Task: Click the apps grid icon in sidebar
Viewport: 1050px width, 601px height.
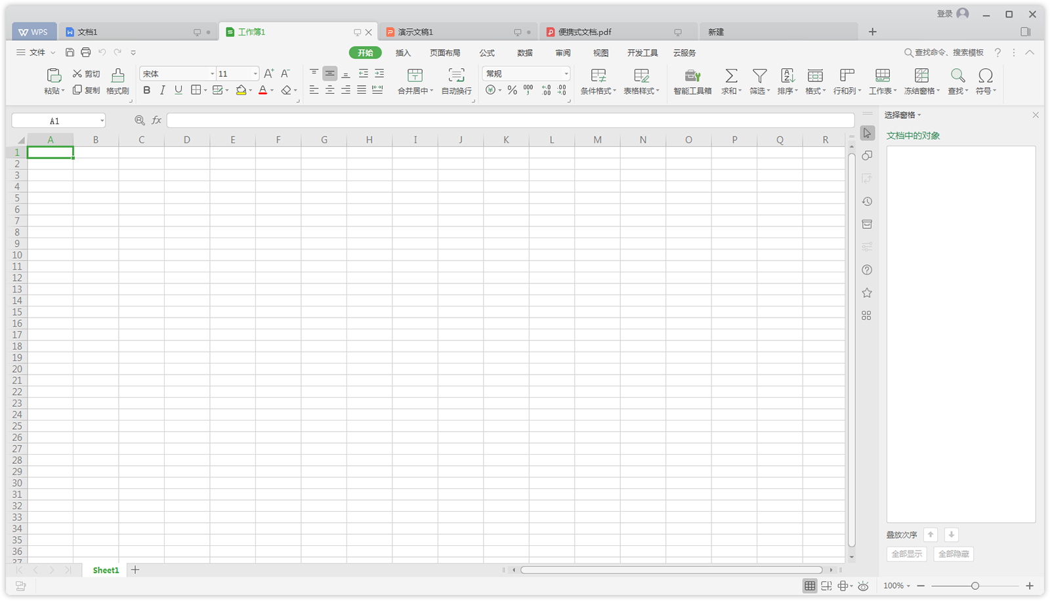Action: point(867,316)
